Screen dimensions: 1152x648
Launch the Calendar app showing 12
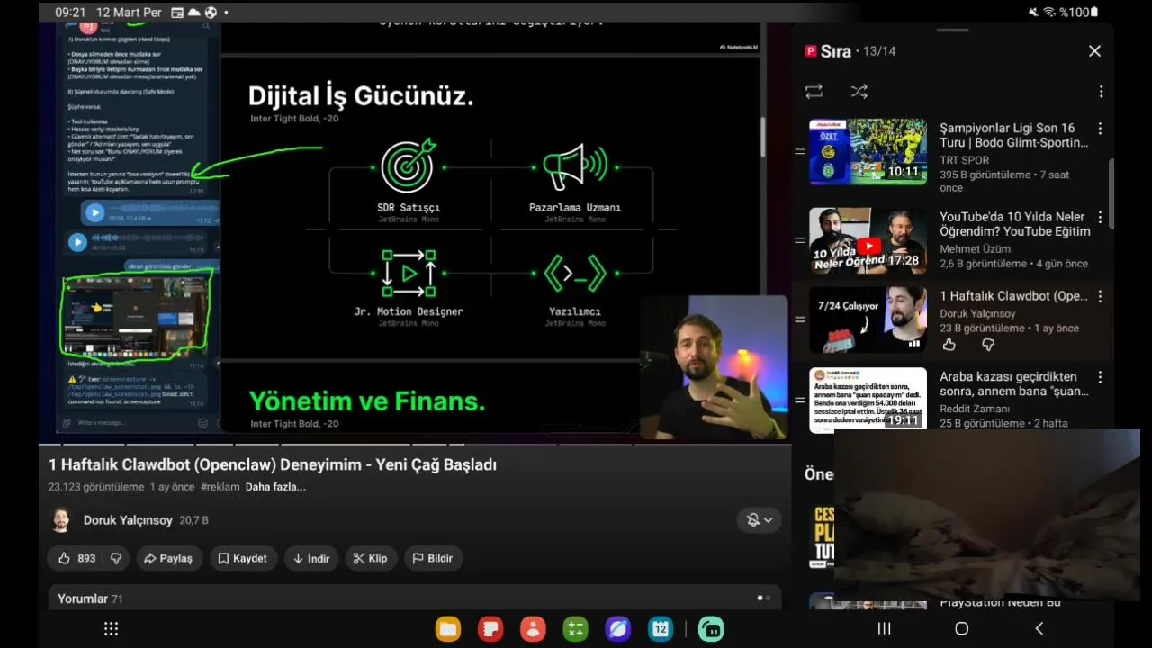[661, 629]
